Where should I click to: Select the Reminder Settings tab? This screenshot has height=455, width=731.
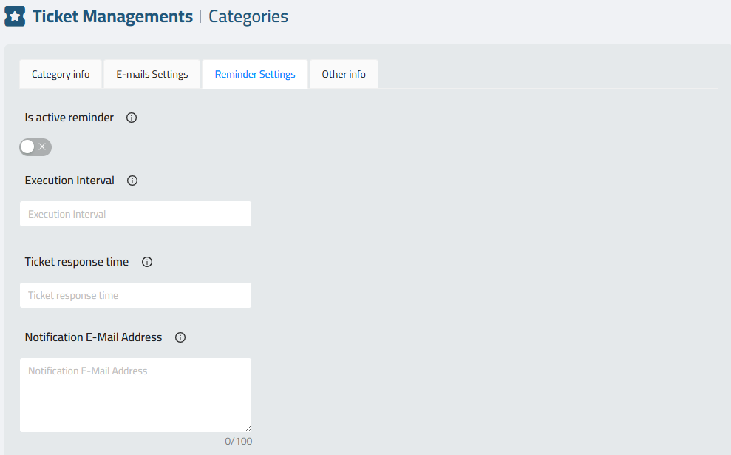pos(255,74)
